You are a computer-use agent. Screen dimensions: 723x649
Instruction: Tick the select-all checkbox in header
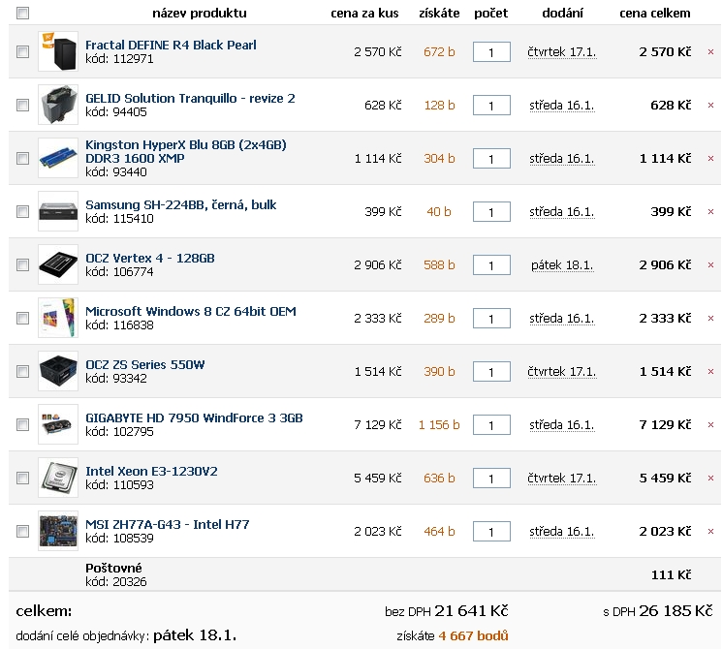[x=22, y=13]
